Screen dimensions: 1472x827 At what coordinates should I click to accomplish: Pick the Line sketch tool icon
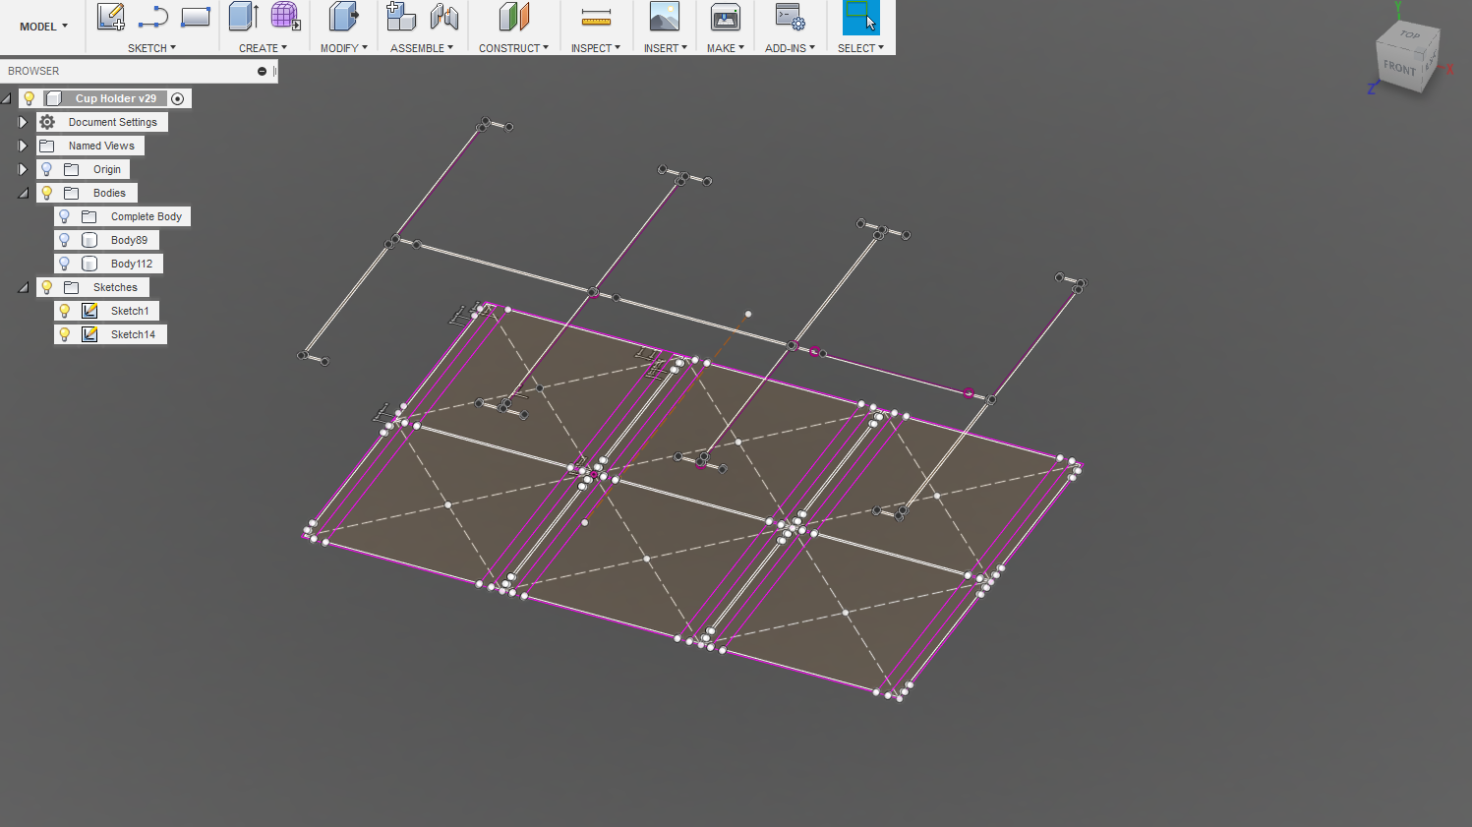click(152, 17)
